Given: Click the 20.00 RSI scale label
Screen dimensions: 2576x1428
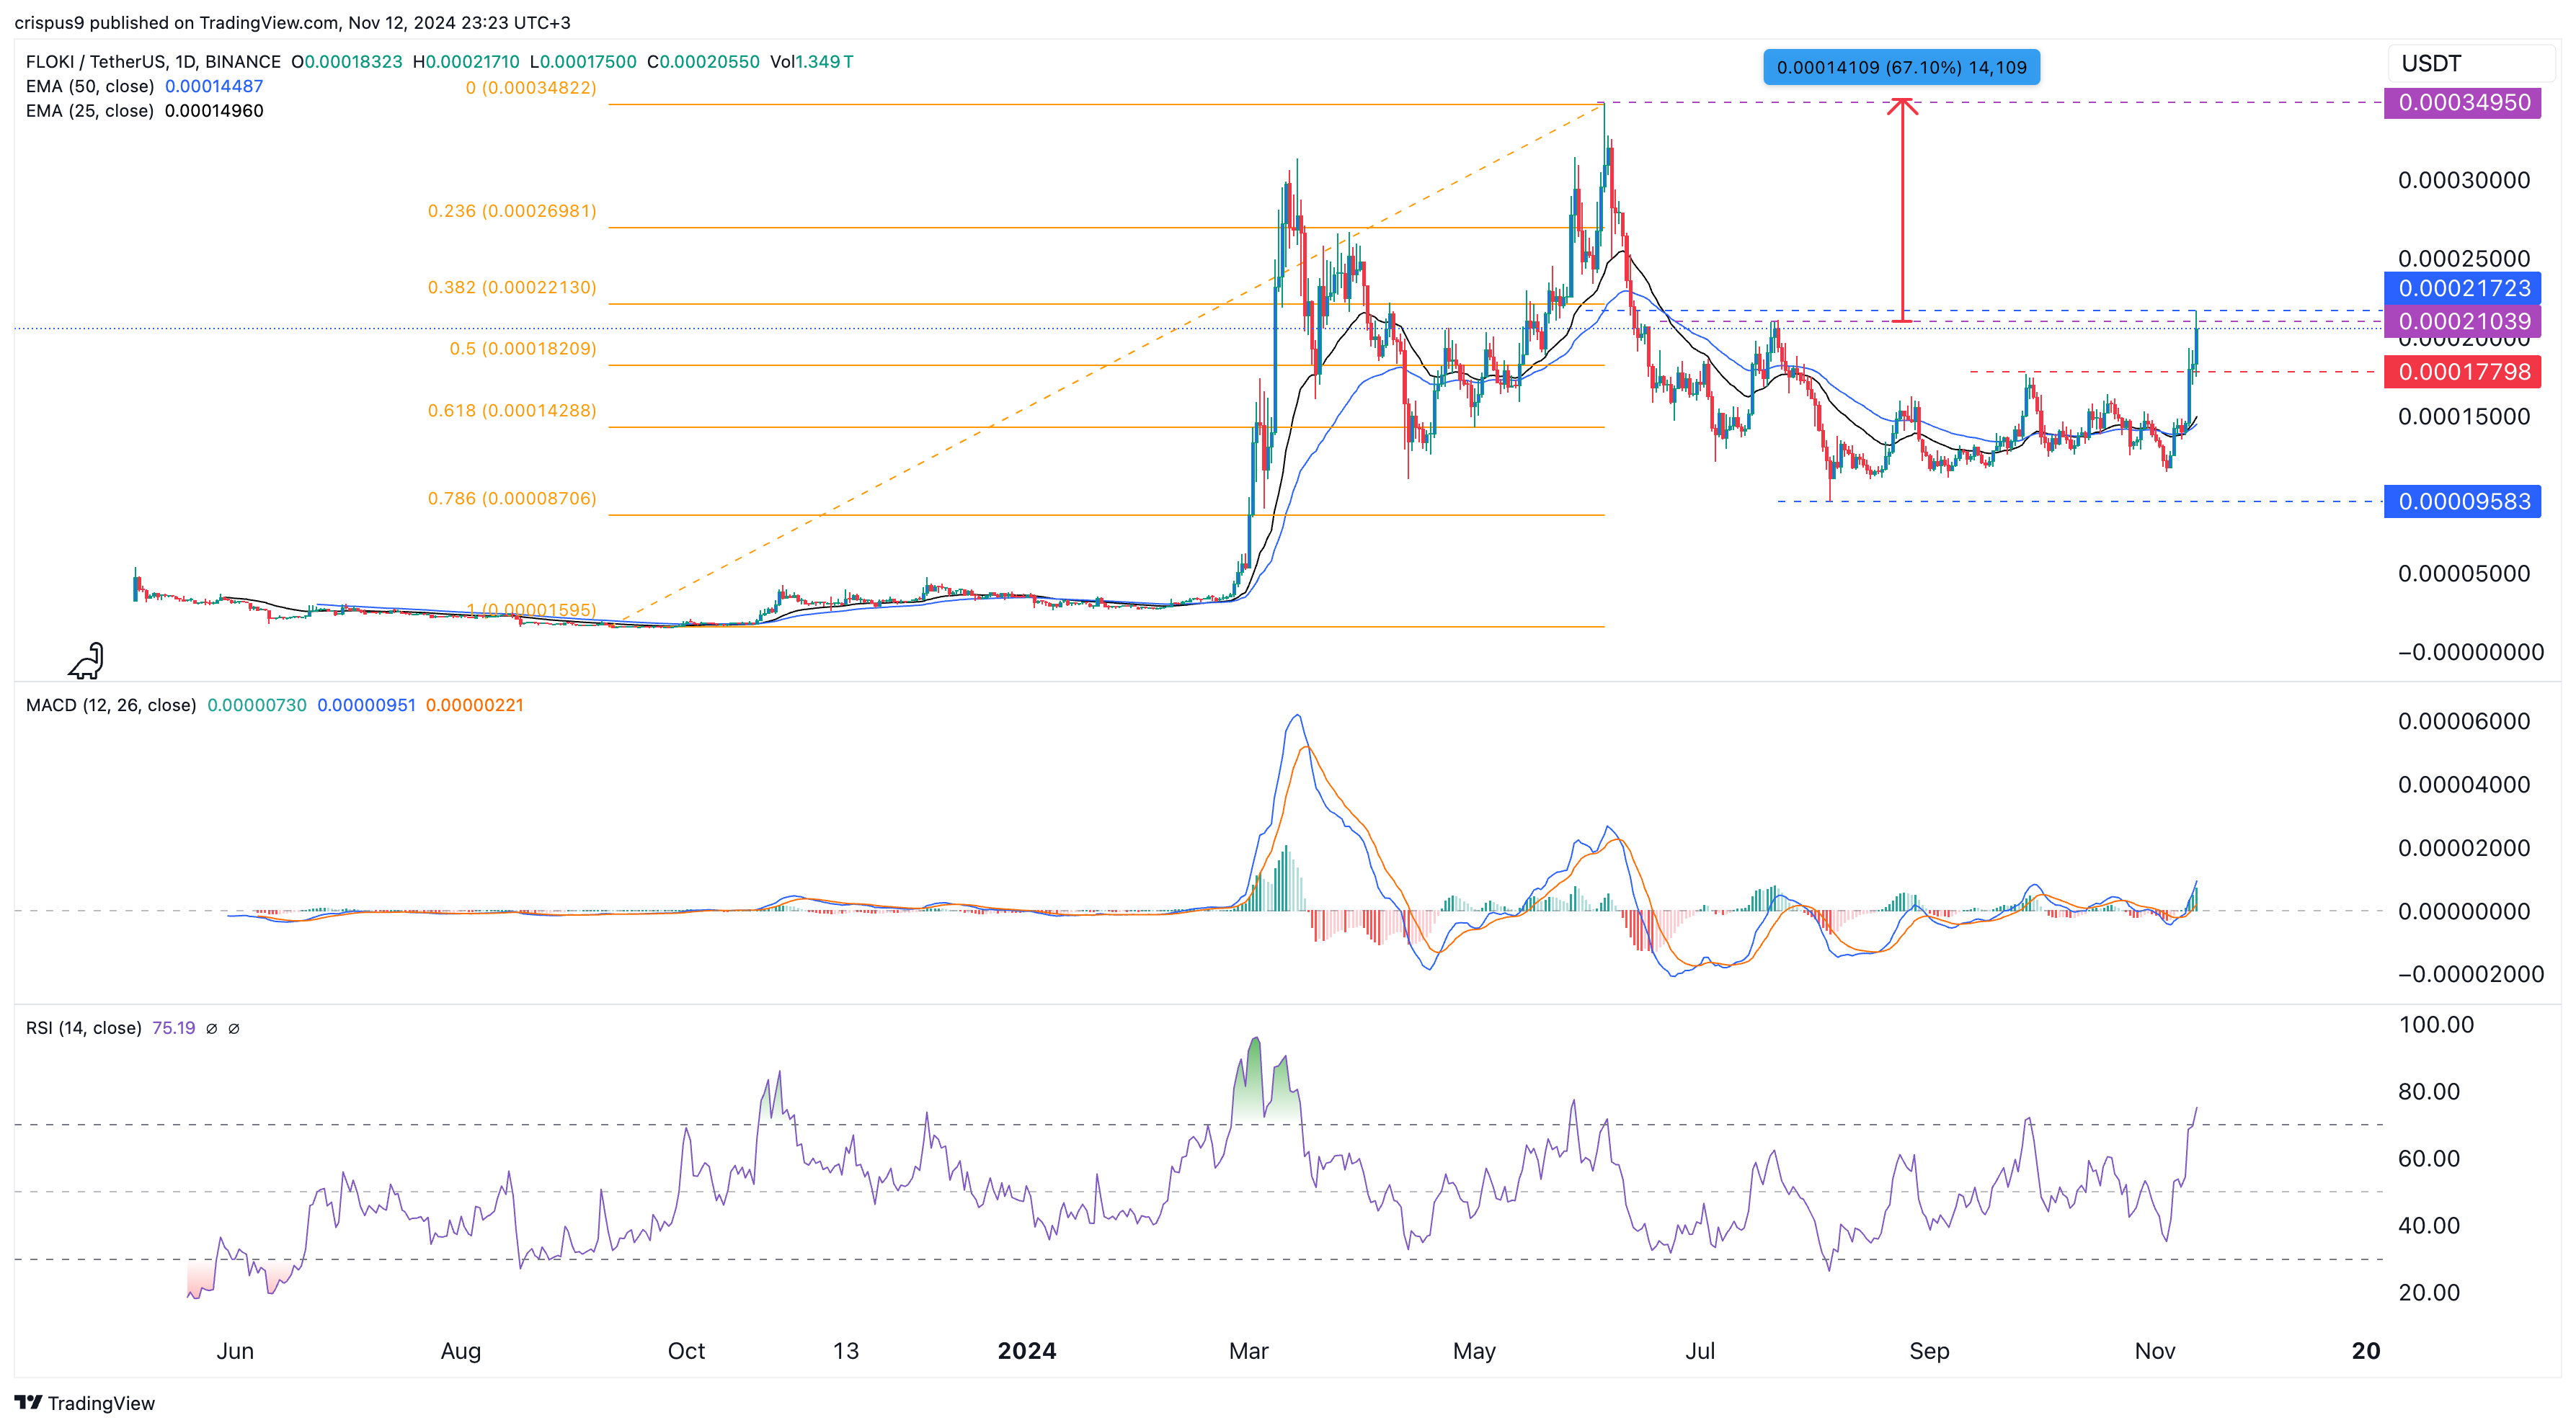Looking at the screenshot, I should [x=2429, y=1292].
